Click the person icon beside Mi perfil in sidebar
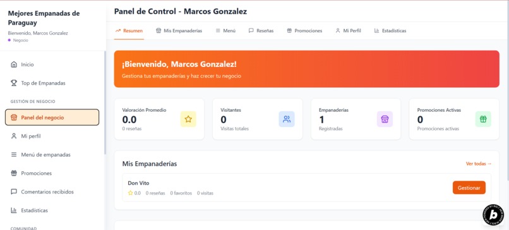The image size is (509, 230). [x=14, y=136]
